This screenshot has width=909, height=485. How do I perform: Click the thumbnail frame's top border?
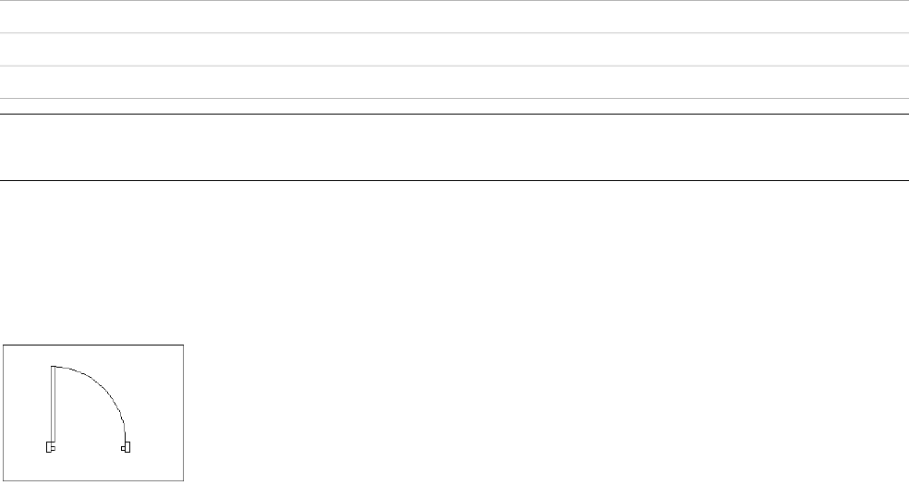tap(93, 345)
